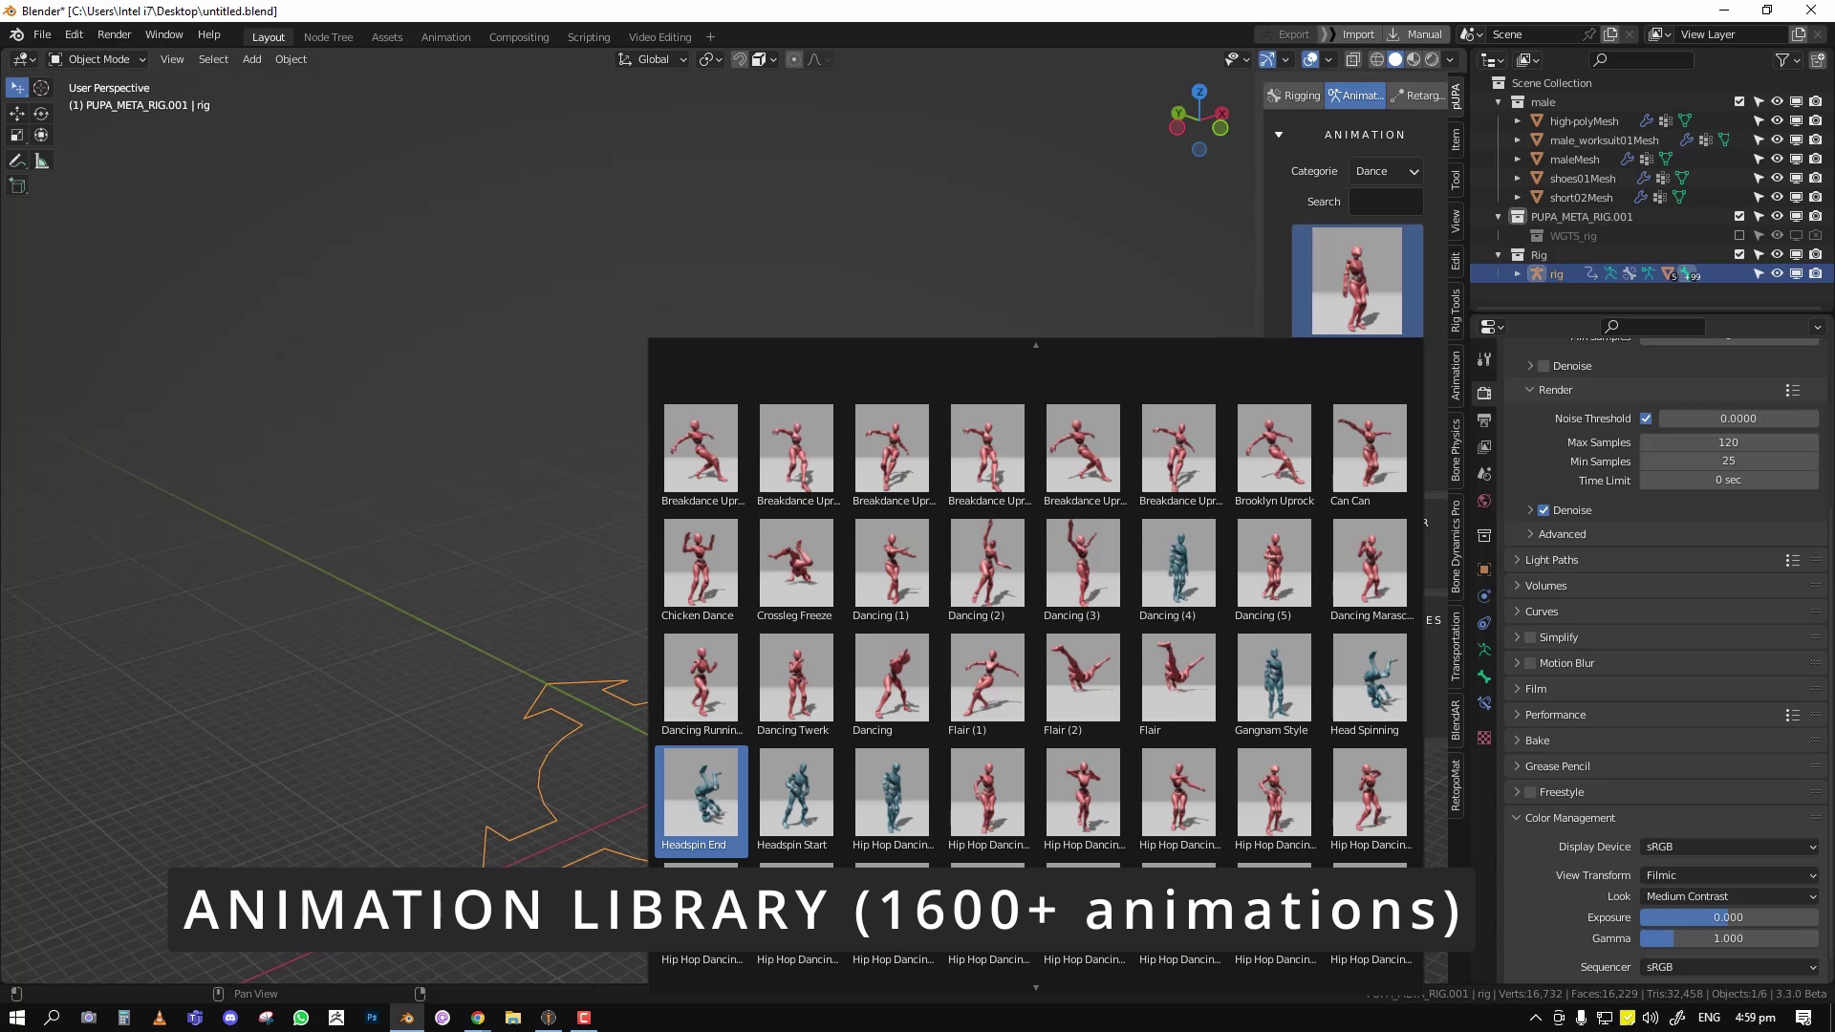Open the Add Cube tool
Image resolution: width=1835 pixels, height=1032 pixels.
(x=16, y=185)
